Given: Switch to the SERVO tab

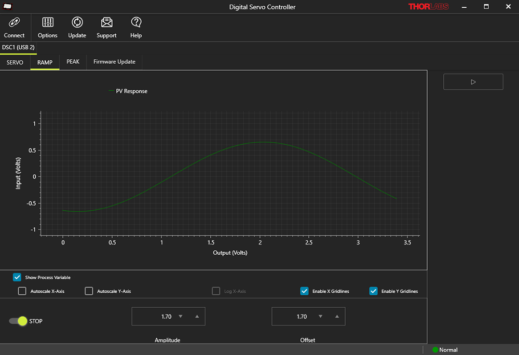Looking at the screenshot, I should tap(15, 62).
